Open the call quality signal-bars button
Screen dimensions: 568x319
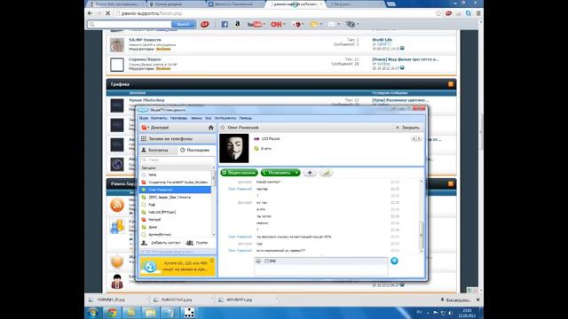point(326,173)
